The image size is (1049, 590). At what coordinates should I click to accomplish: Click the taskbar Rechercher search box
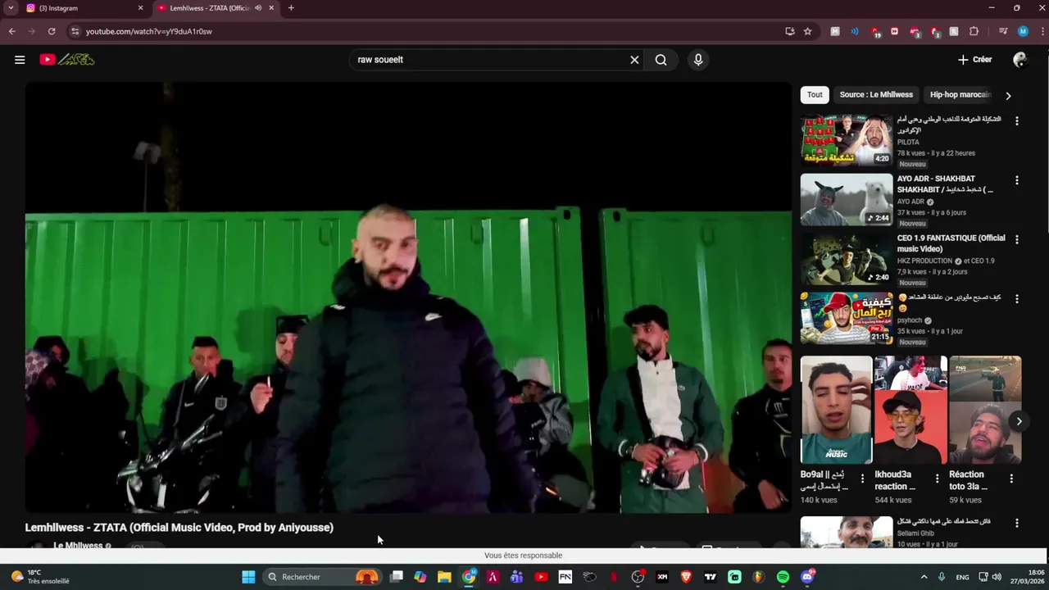pos(324,577)
